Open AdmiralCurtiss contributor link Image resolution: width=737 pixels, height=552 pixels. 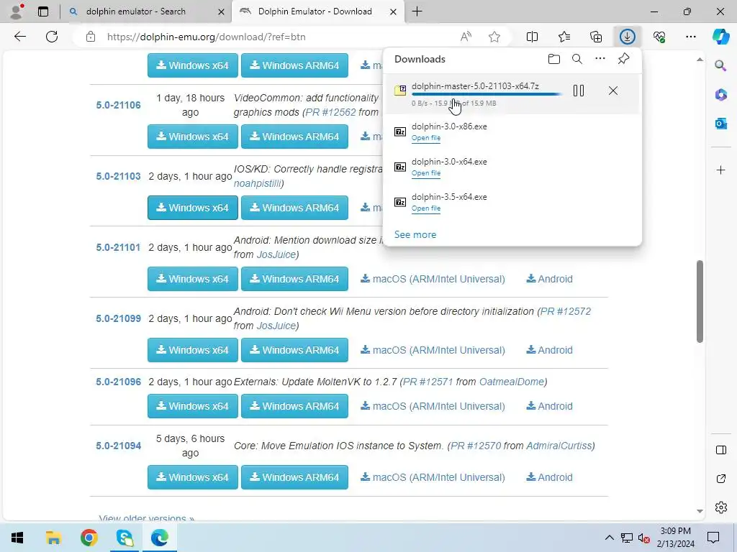coord(559,446)
